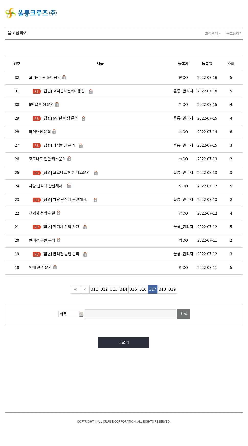Click the 글쓰기 write button
The image size is (248, 446).
click(x=124, y=343)
